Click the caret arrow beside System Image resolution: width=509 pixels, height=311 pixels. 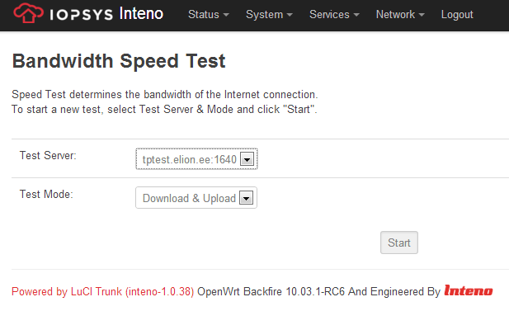pyautogui.click(x=290, y=15)
